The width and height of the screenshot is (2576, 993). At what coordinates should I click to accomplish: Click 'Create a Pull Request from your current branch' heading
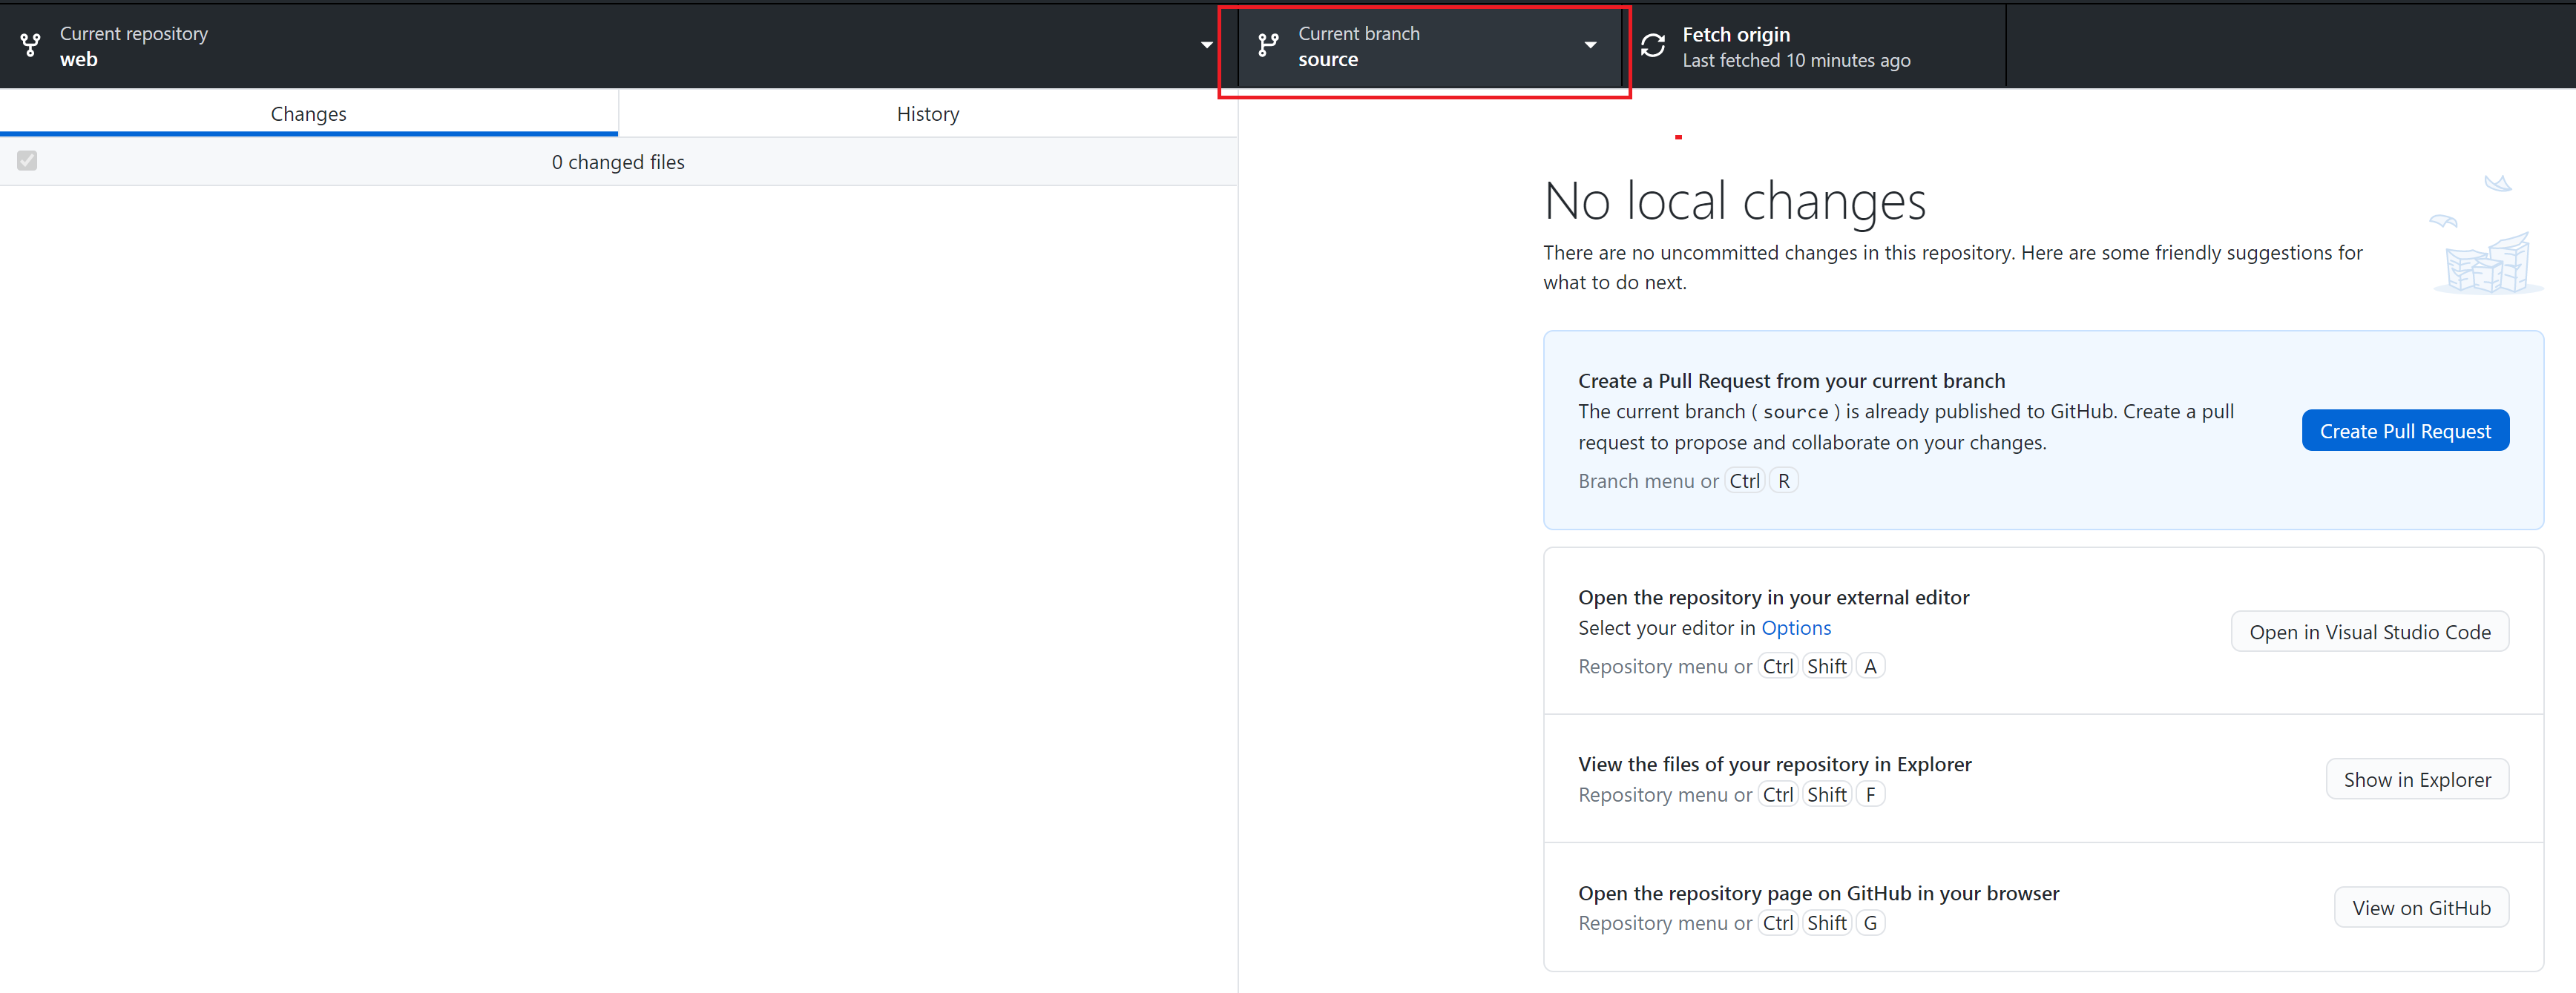(x=1792, y=381)
